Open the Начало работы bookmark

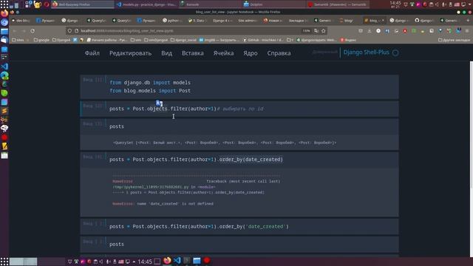pos(106,40)
